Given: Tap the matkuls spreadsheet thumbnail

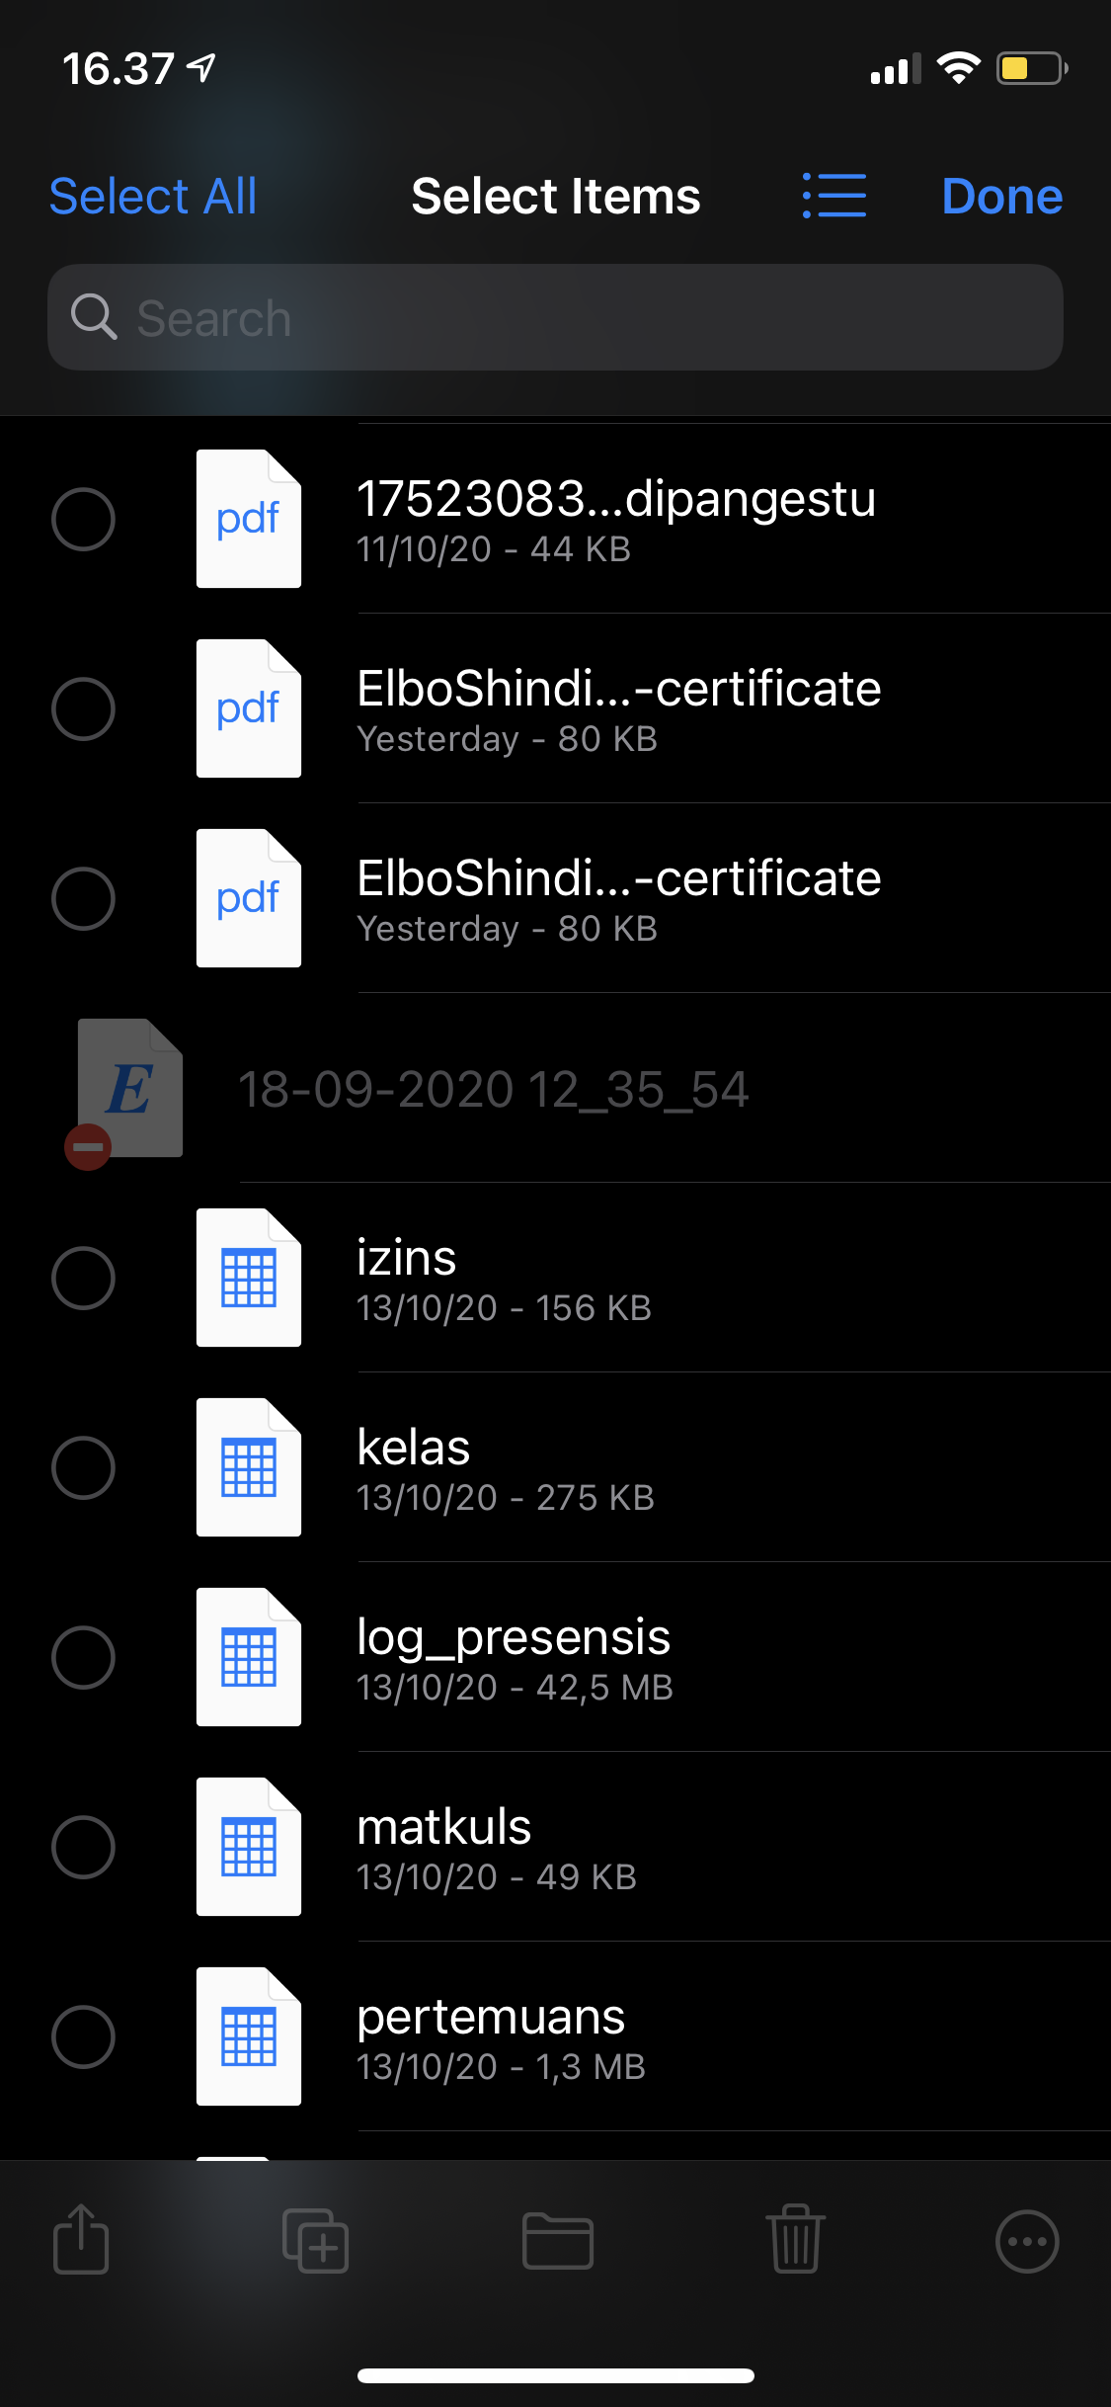Looking at the screenshot, I should click(x=248, y=1847).
